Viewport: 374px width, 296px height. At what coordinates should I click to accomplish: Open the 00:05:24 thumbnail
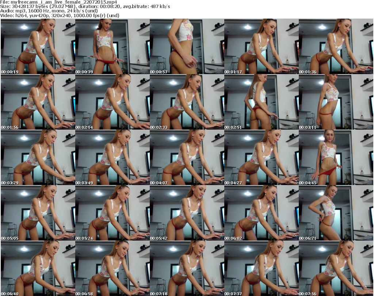coord(112,213)
